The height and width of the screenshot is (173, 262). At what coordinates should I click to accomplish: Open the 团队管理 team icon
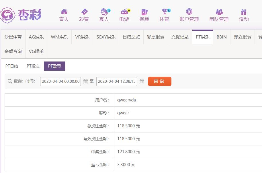coord(219,12)
